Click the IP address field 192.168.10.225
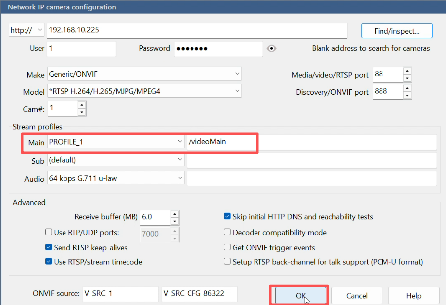The image size is (446, 305). [196, 30]
